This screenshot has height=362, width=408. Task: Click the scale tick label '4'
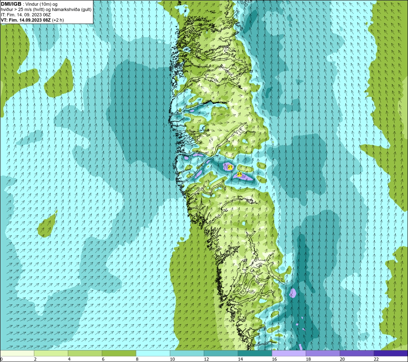click(x=69, y=360)
